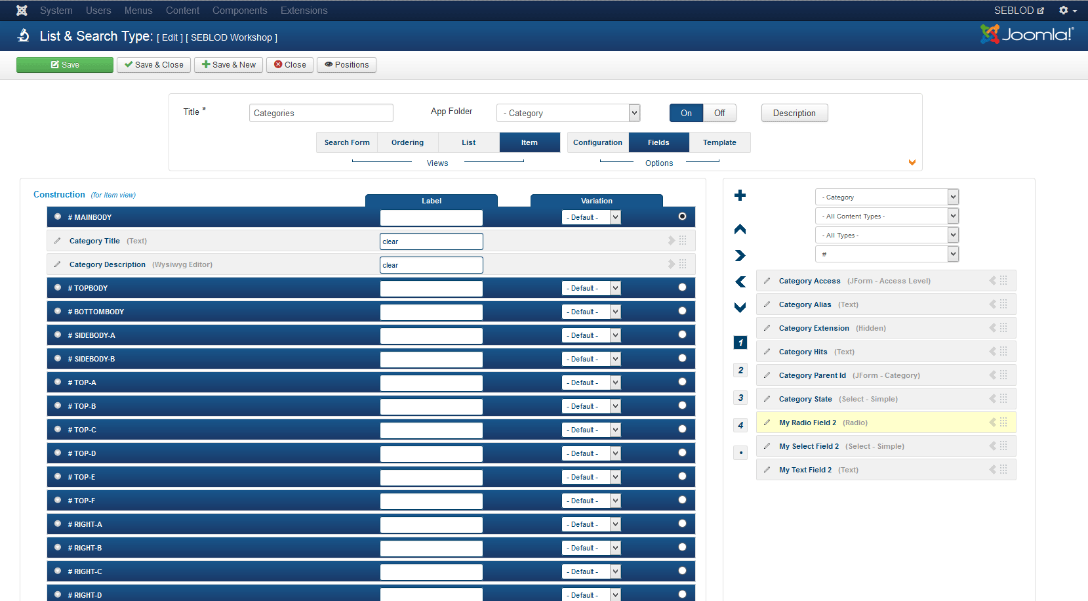1088x601 pixels.
Task: Click the orange expand arrow below Options
Action: point(912,163)
